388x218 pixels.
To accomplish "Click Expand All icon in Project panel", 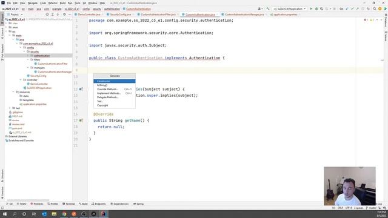I will (53, 15).
